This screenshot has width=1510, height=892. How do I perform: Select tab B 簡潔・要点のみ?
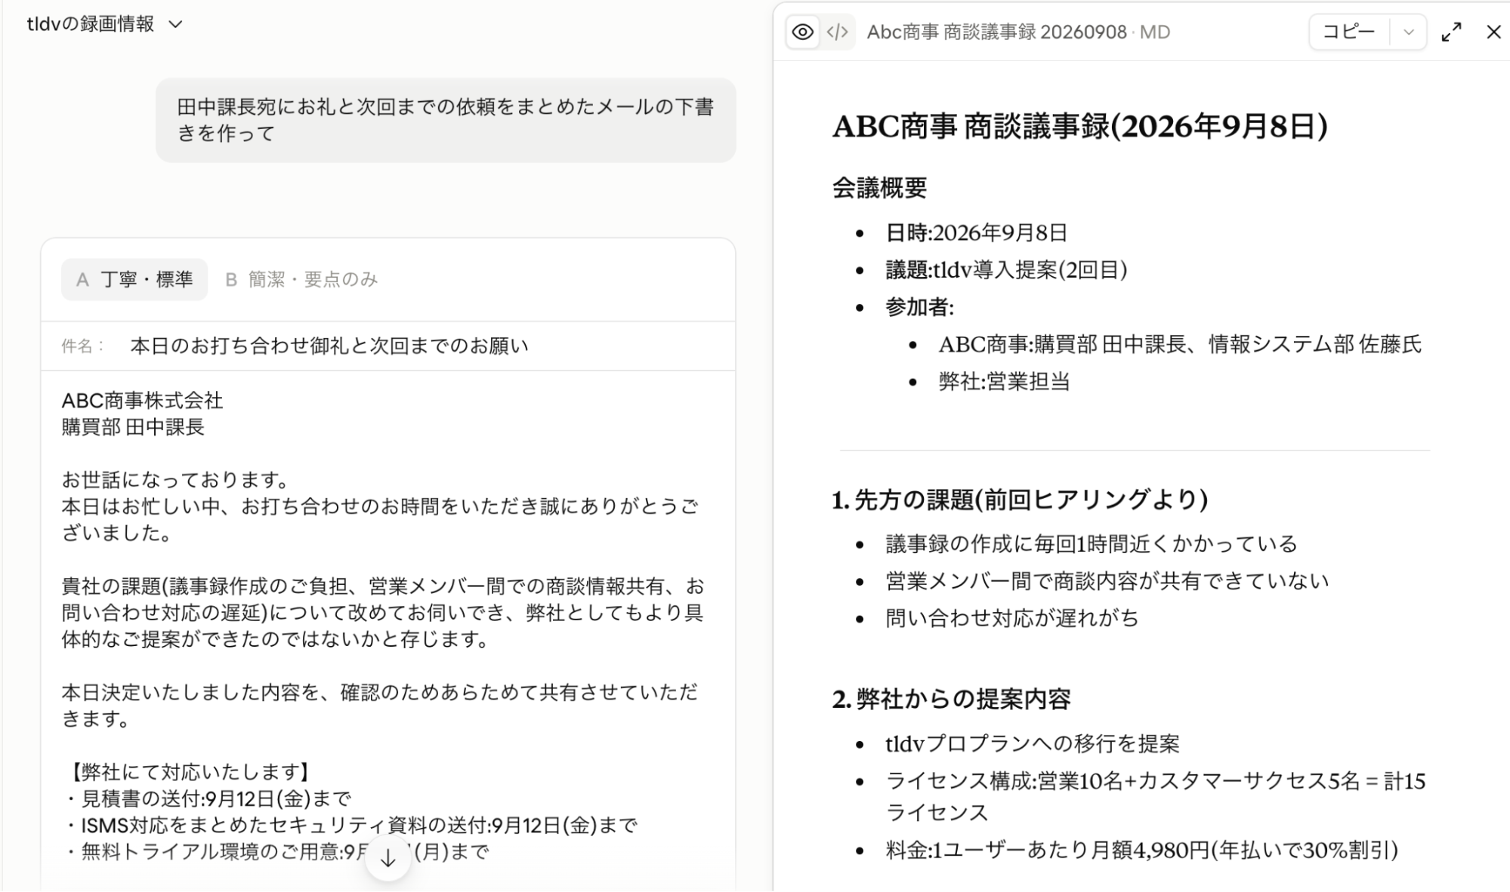point(301,280)
